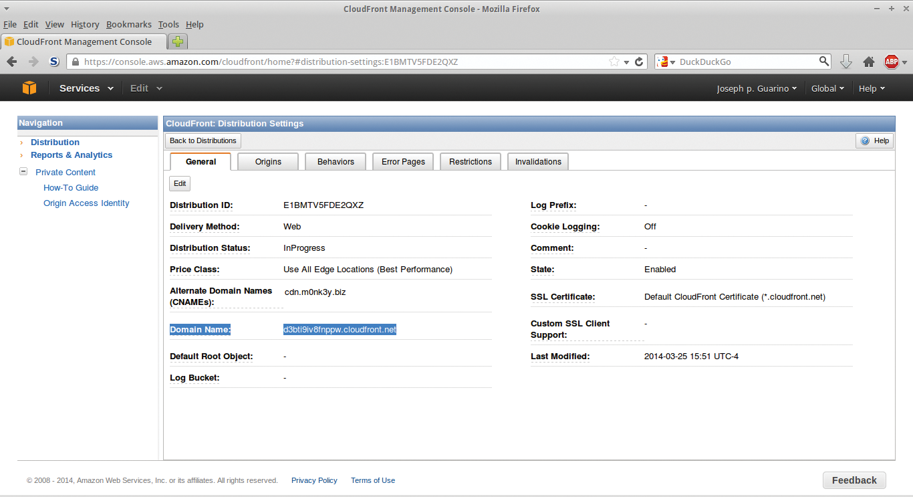Go back with the browser back arrow
This screenshot has height=497, width=913.
(x=12, y=62)
